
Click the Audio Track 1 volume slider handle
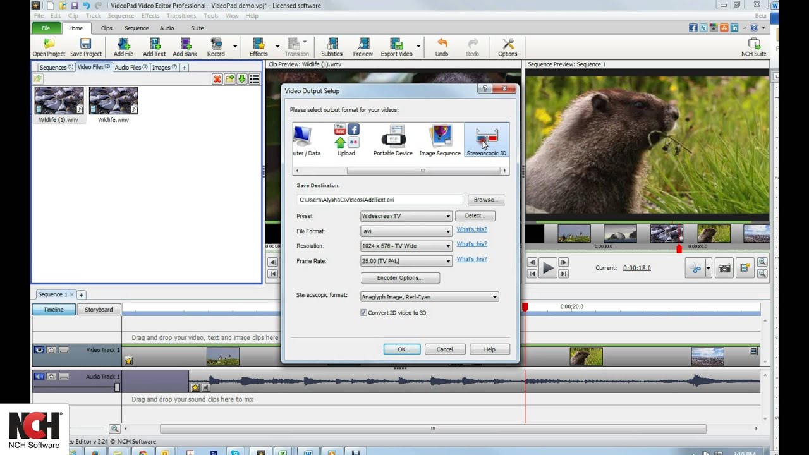[x=117, y=387]
